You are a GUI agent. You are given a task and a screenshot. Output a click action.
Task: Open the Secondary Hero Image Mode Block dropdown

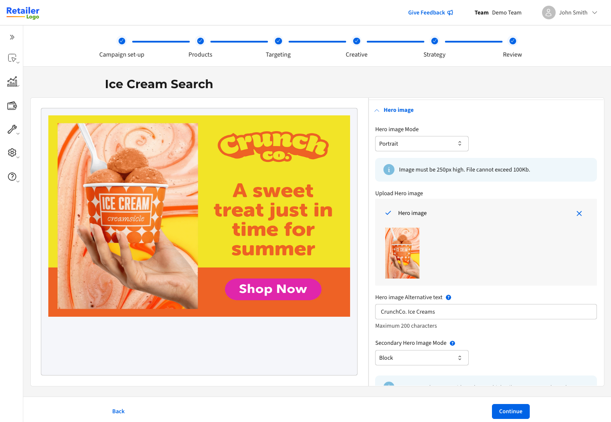(x=422, y=358)
